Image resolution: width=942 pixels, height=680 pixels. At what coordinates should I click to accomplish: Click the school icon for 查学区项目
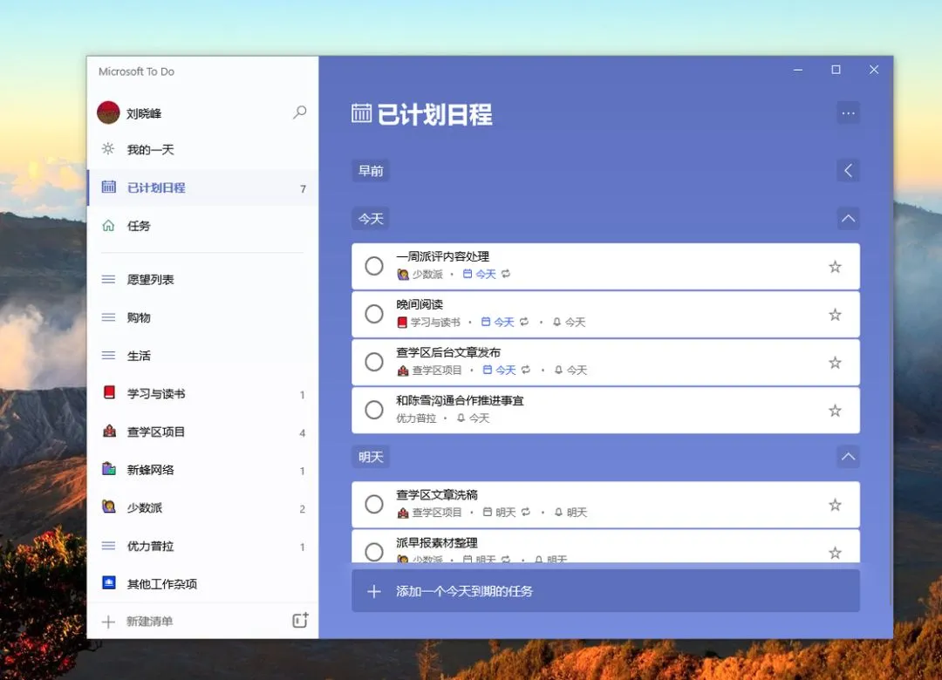[109, 432]
